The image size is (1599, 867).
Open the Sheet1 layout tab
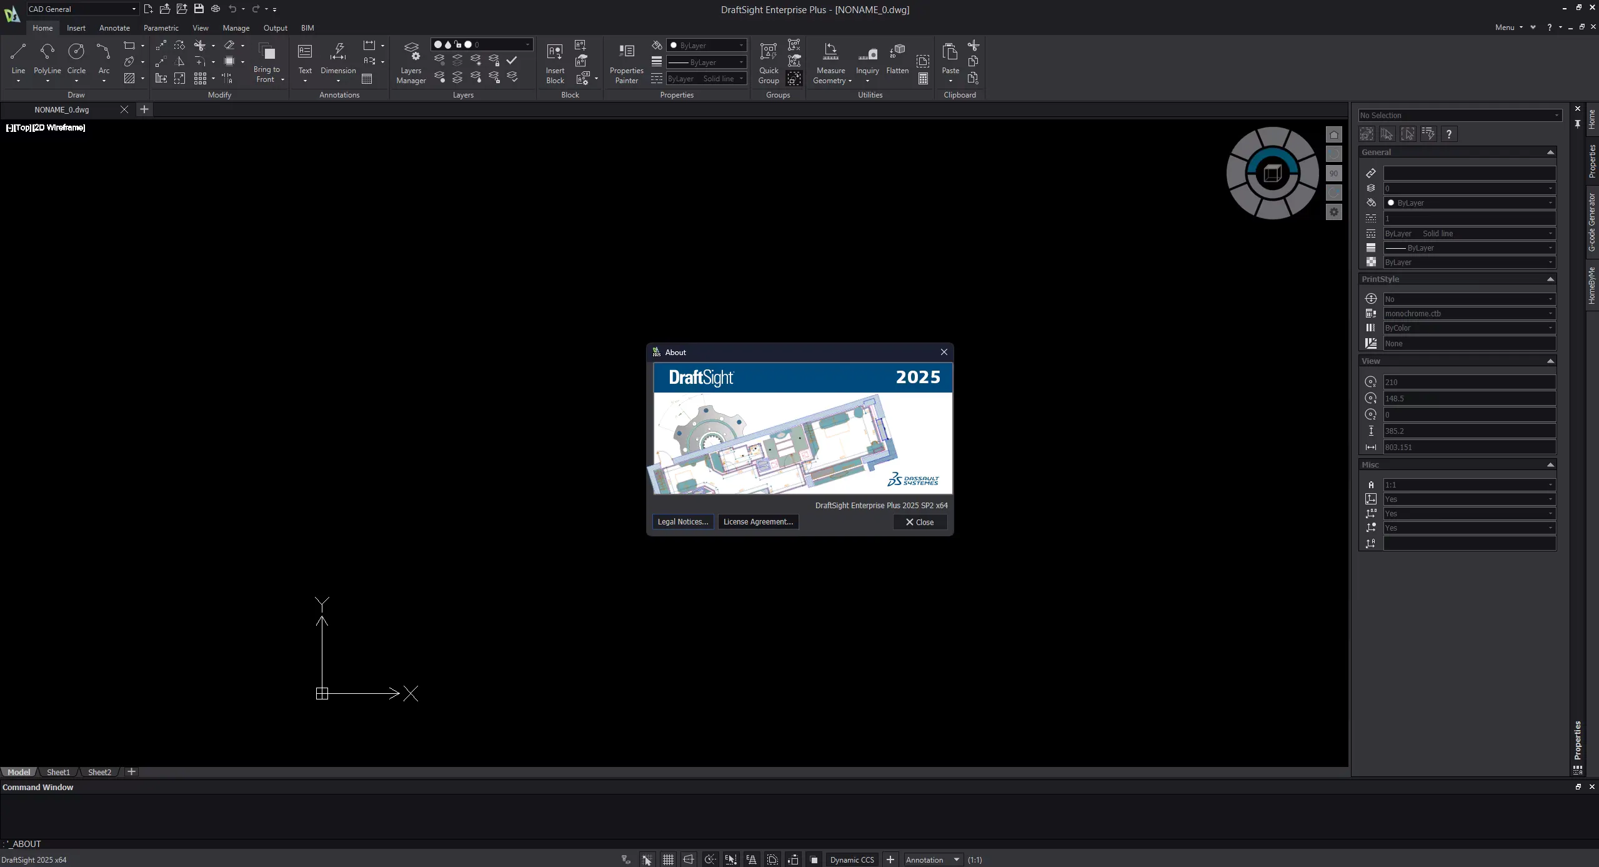tap(58, 772)
